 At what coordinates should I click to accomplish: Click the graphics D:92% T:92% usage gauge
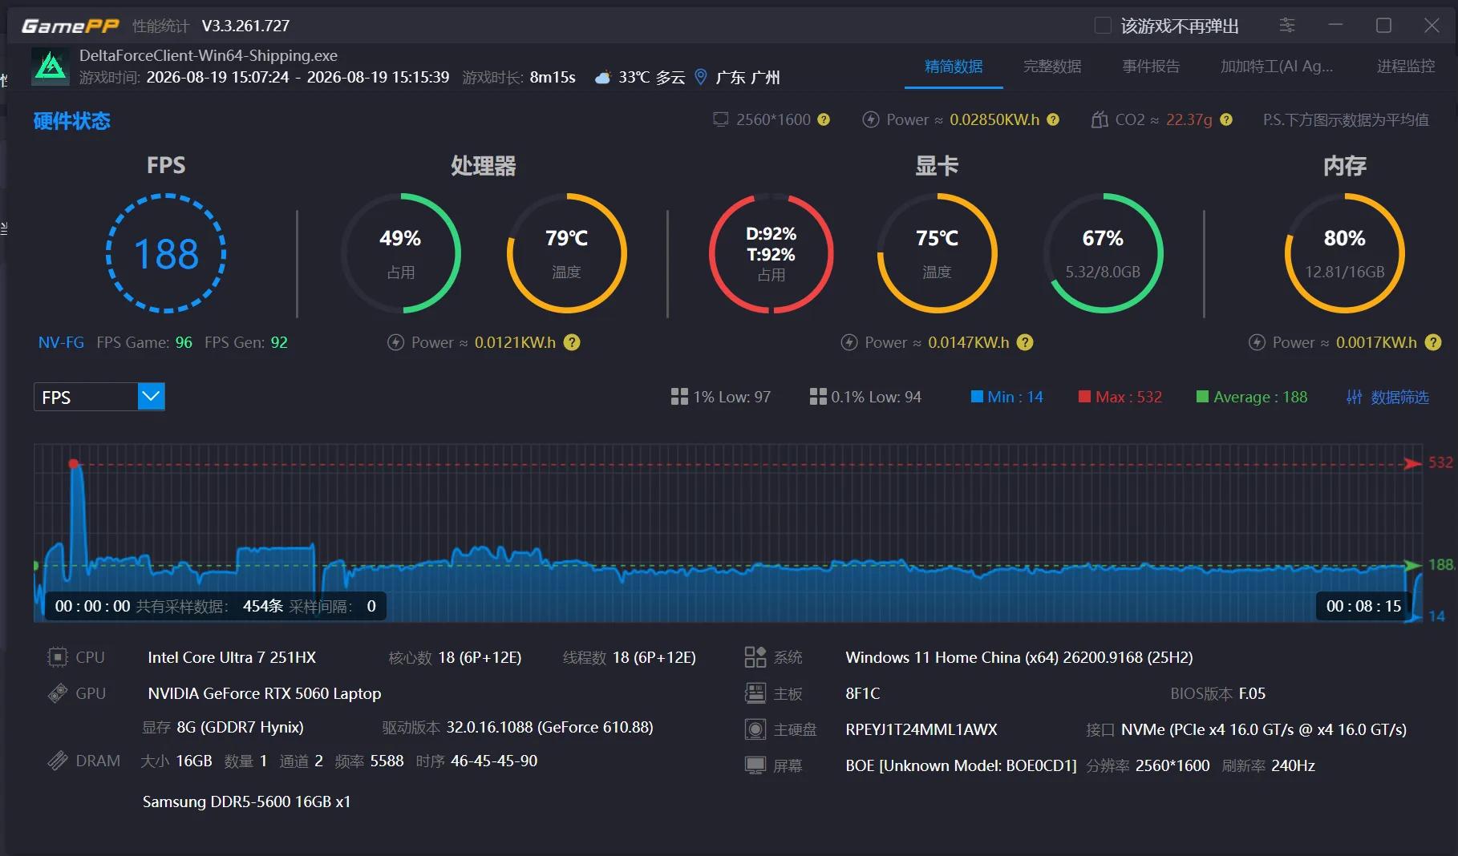pyautogui.click(x=771, y=253)
